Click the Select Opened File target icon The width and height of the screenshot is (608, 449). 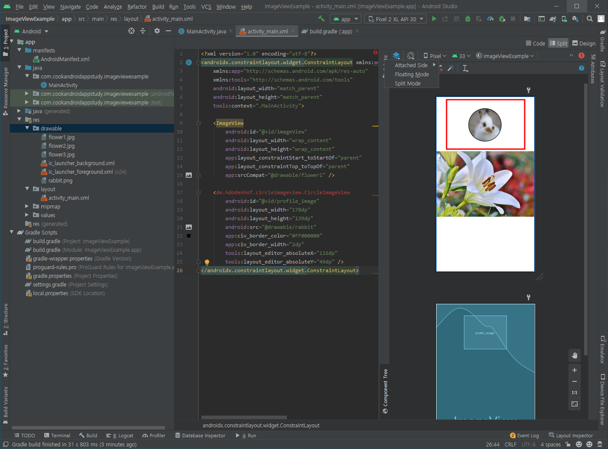click(131, 31)
